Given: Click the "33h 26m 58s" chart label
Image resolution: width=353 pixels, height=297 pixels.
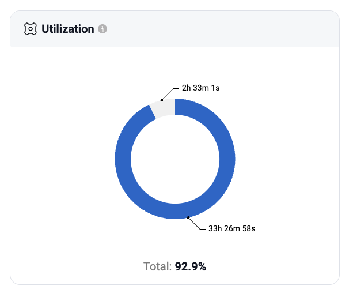Looking at the screenshot, I should click(x=231, y=228).
